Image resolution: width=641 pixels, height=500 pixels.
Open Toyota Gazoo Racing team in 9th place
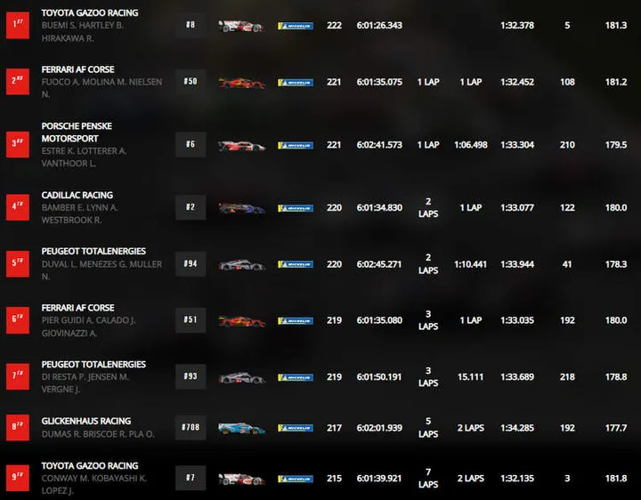coord(90,465)
